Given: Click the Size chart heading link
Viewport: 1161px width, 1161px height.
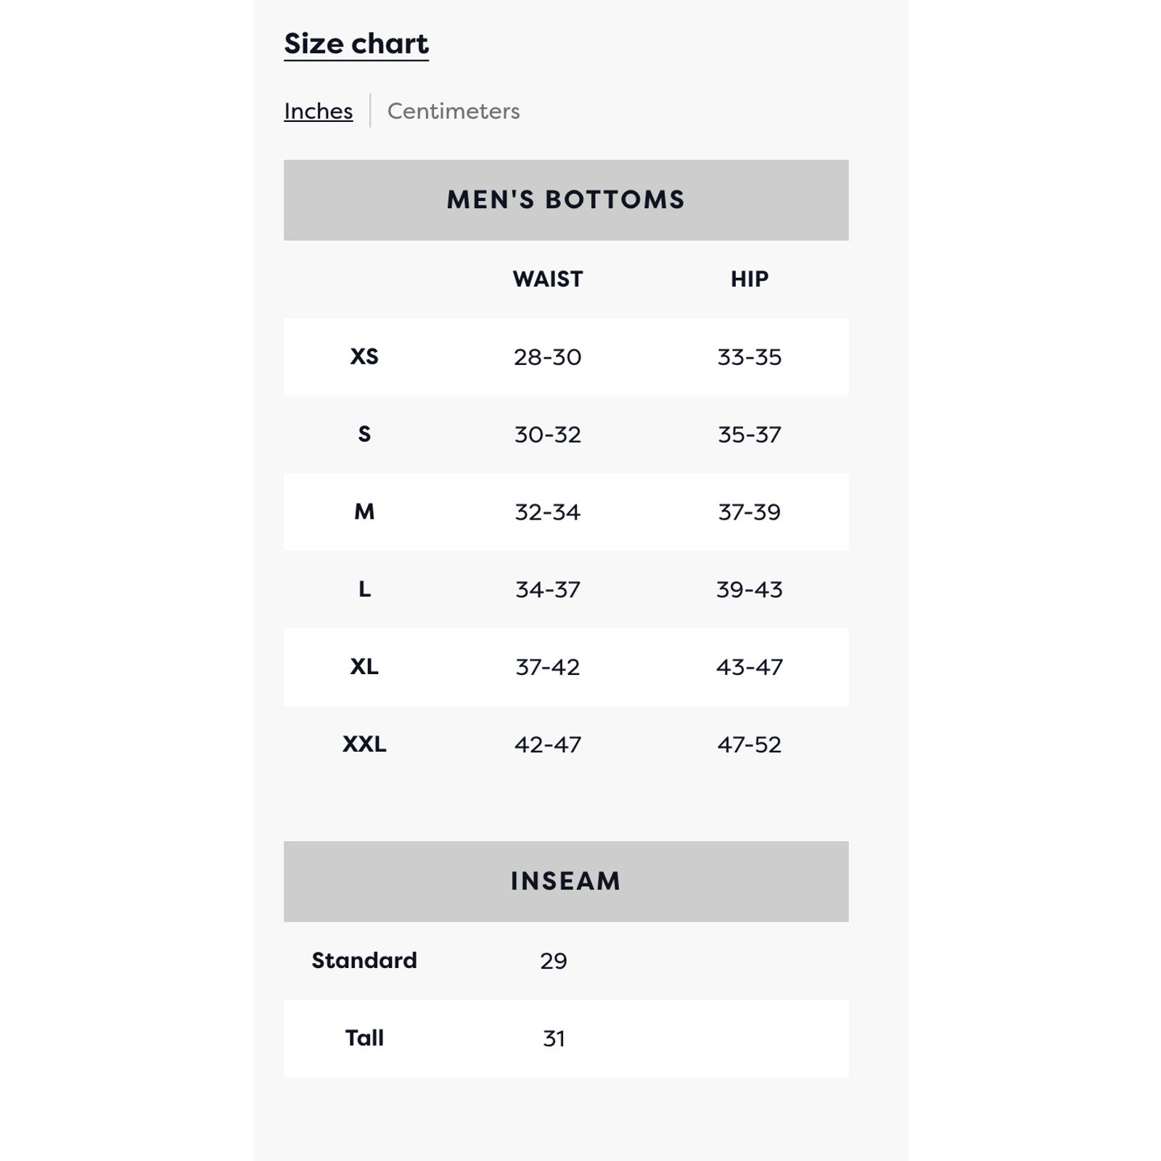Looking at the screenshot, I should [356, 44].
